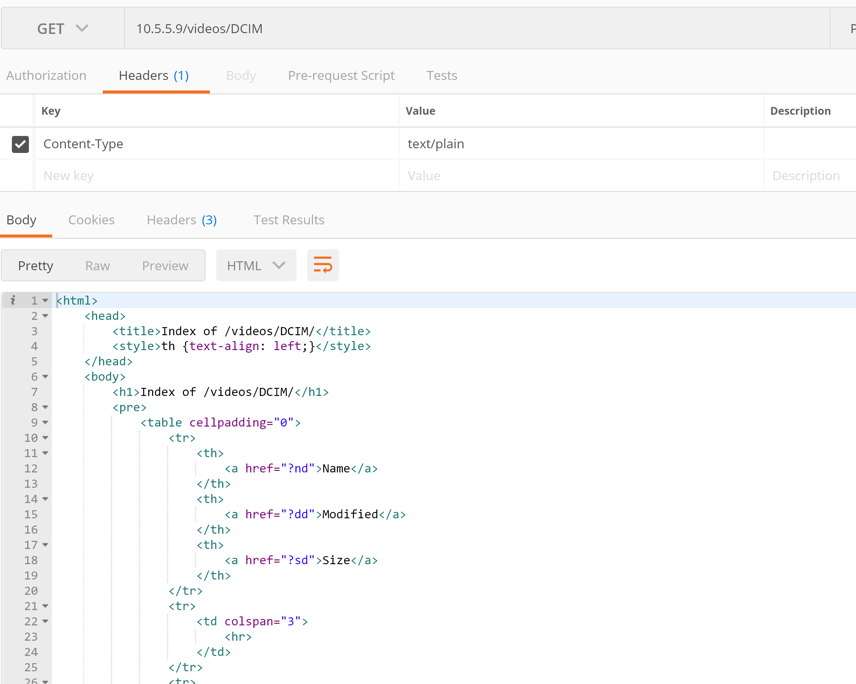Toggle line wrapping in the response viewer
The width and height of the screenshot is (856, 684).
point(323,265)
